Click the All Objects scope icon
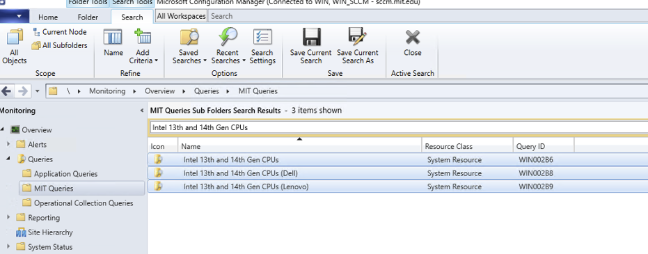Screen dimensions: 648x254 (15, 38)
